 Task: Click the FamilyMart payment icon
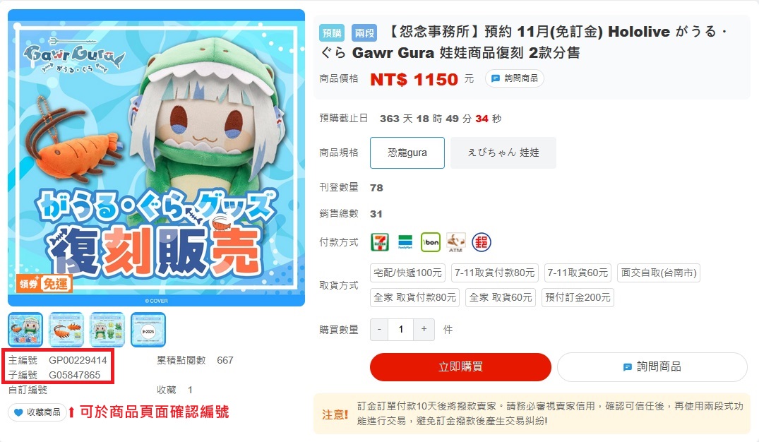coord(405,242)
